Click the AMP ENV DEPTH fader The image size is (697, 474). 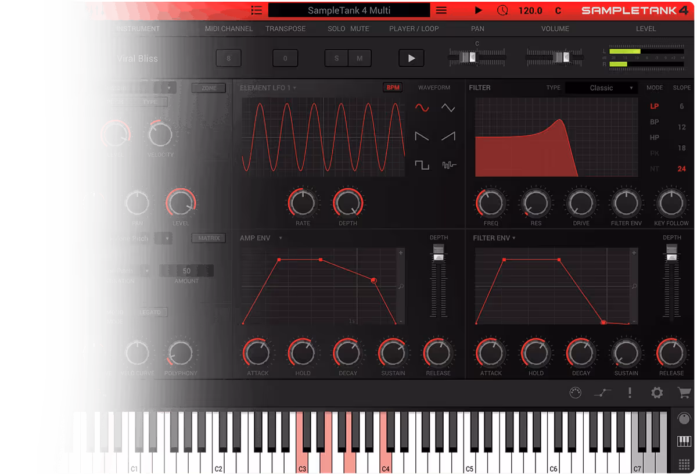click(439, 253)
